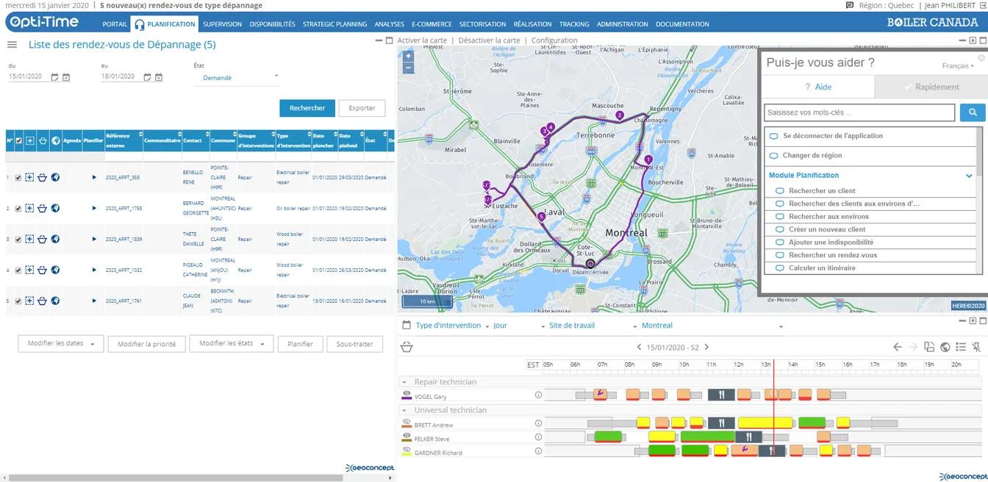The width and height of the screenshot is (988, 482).
Task: Click the dashed plus icon for 2020_APPT_1839 row
Action: (29, 239)
